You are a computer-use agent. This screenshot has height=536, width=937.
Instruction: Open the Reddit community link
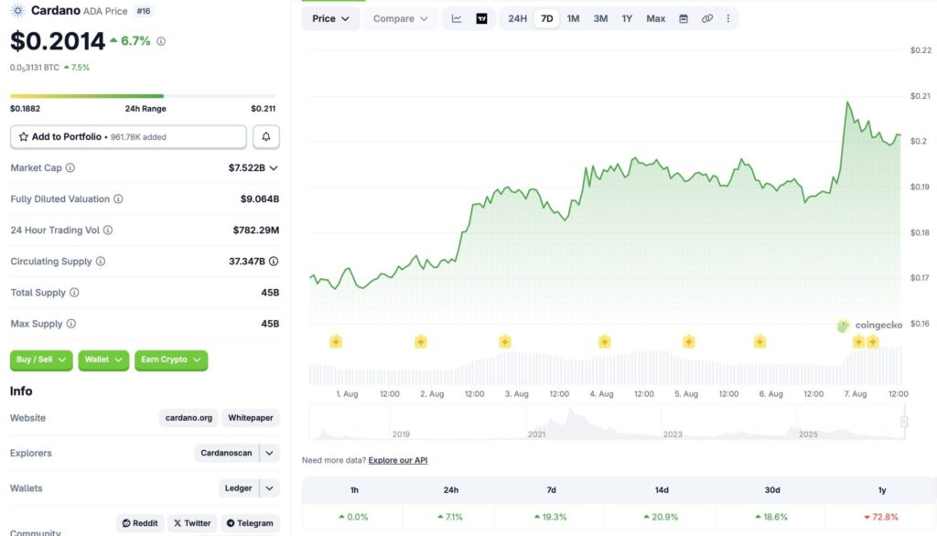pyautogui.click(x=140, y=523)
